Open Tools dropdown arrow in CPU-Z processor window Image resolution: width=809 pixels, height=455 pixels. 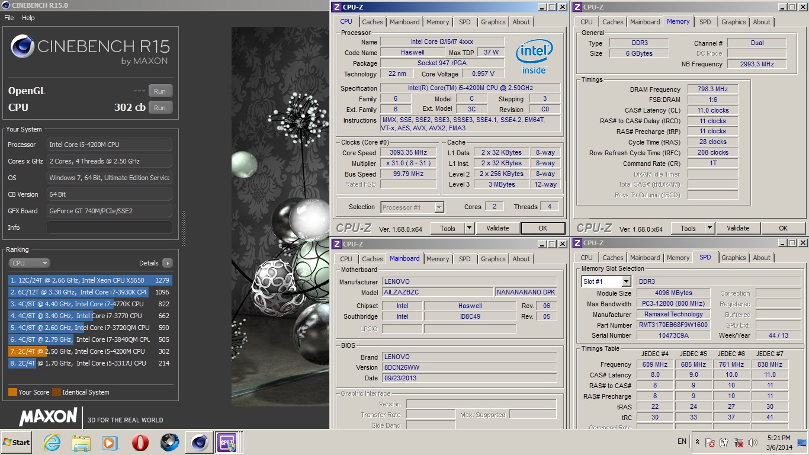[469, 228]
